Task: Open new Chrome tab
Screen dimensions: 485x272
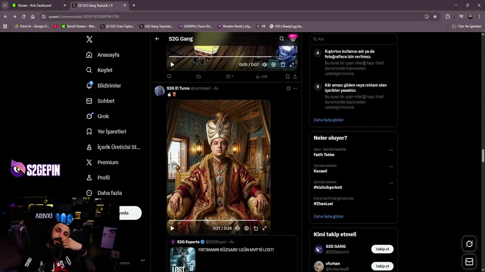Action: pos(134,5)
